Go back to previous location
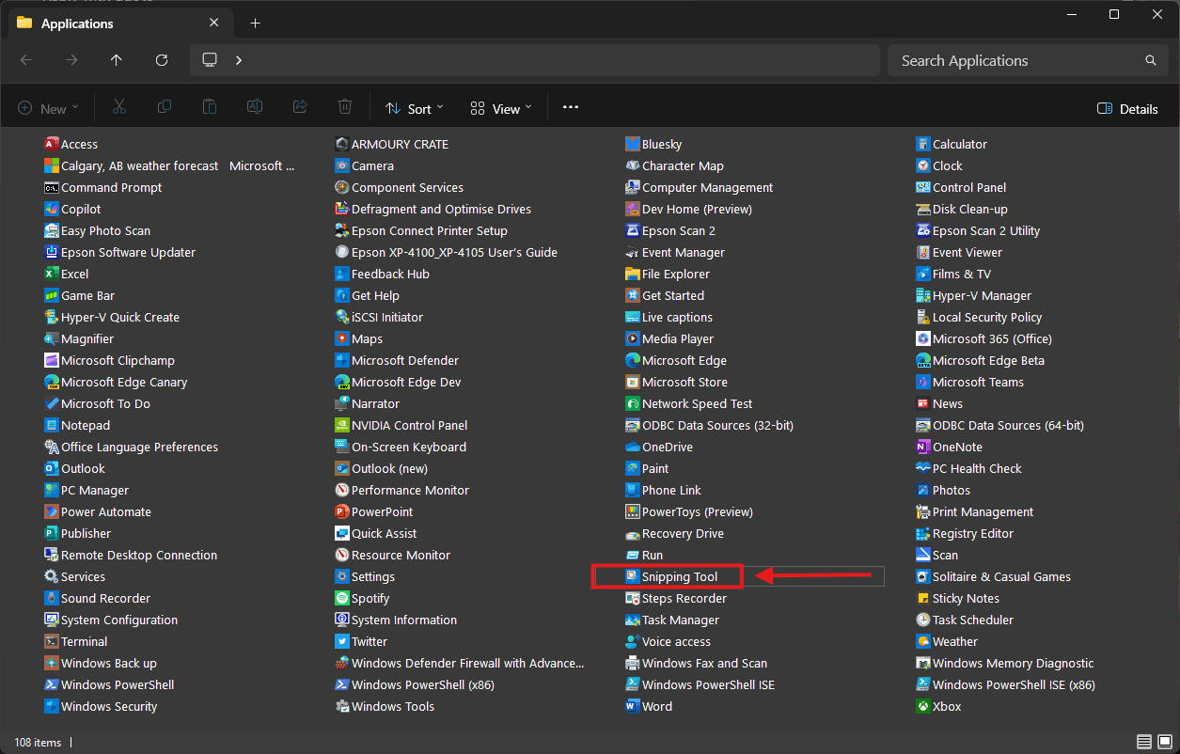 point(26,60)
